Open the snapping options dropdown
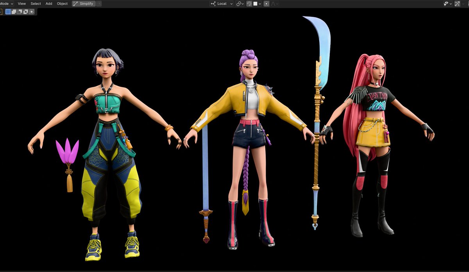This screenshot has height=272, width=469. [258, 4]
